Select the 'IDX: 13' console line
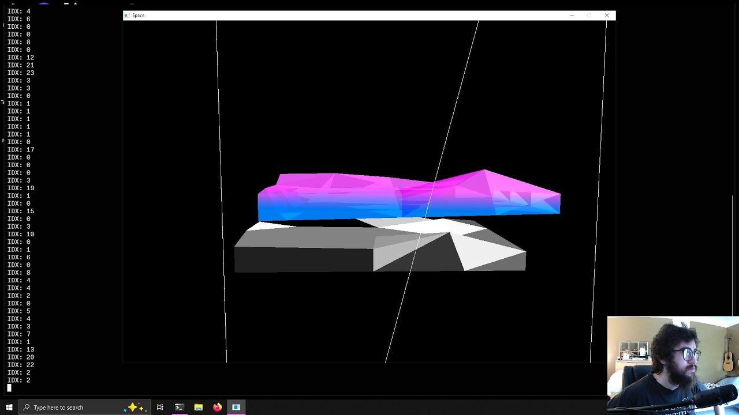The width and height of the screenshot is (739, 415). coord(21,349)
